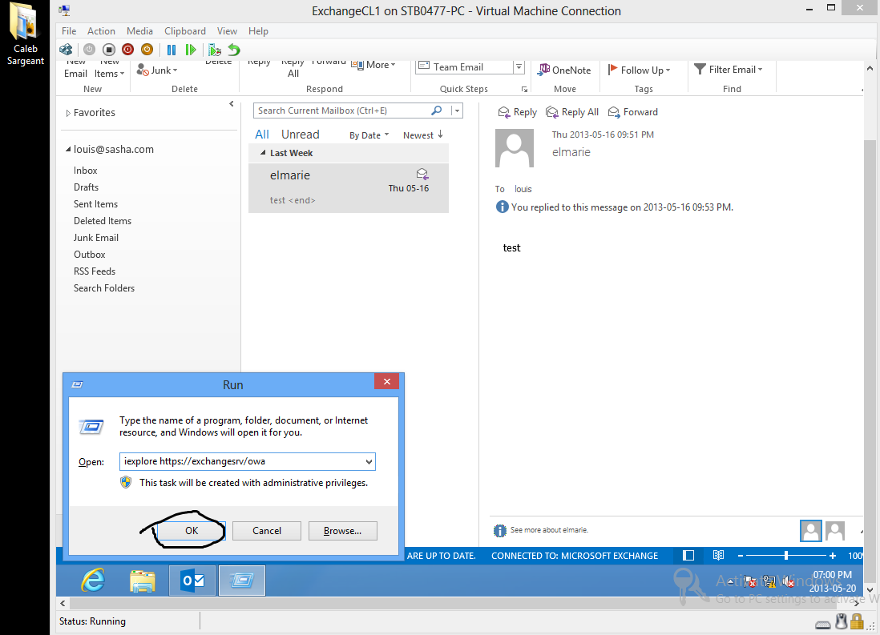Image resolution: width=880 pixels, height=635 pixels.
Task: Open File Explorer from the VM taskbar
Action: point(143,581)
